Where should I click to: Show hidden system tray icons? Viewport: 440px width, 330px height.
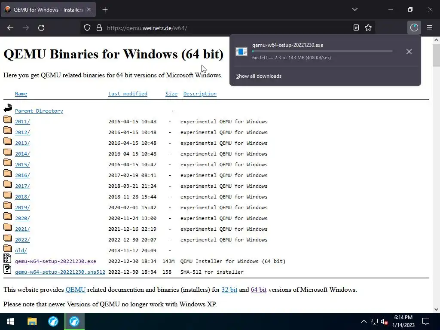click(x=364, y=321)
